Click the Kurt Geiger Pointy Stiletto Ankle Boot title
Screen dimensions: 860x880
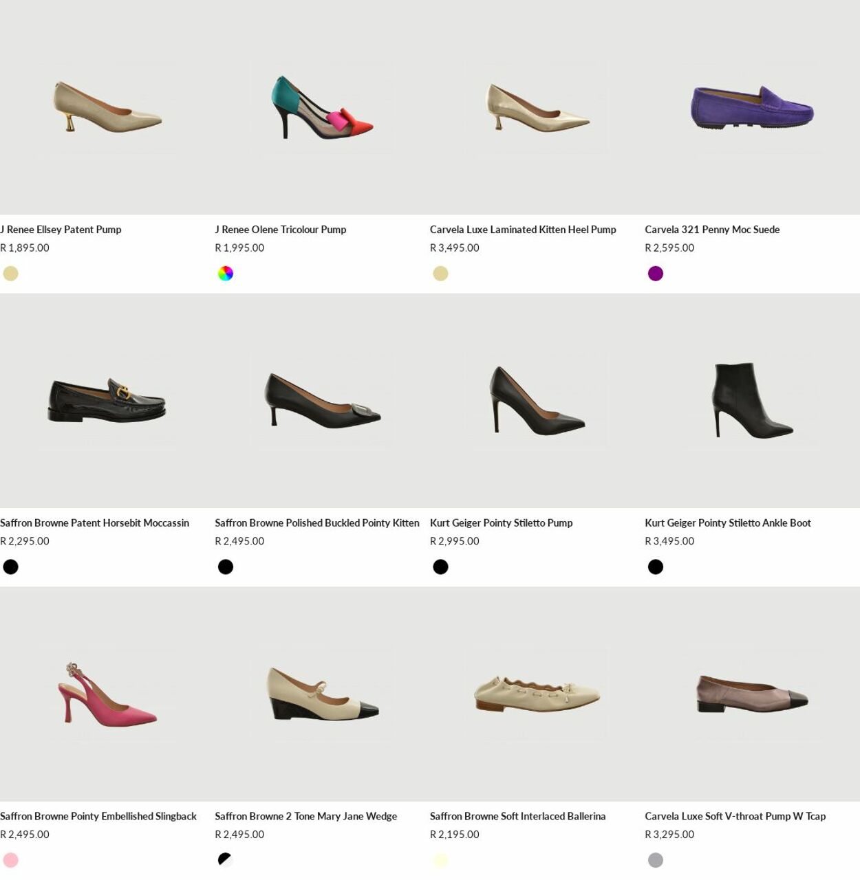tap(728, 523)
